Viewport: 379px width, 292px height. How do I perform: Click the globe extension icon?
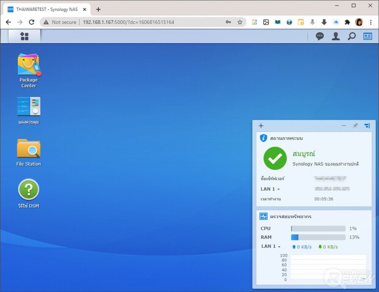coord(289,22)
